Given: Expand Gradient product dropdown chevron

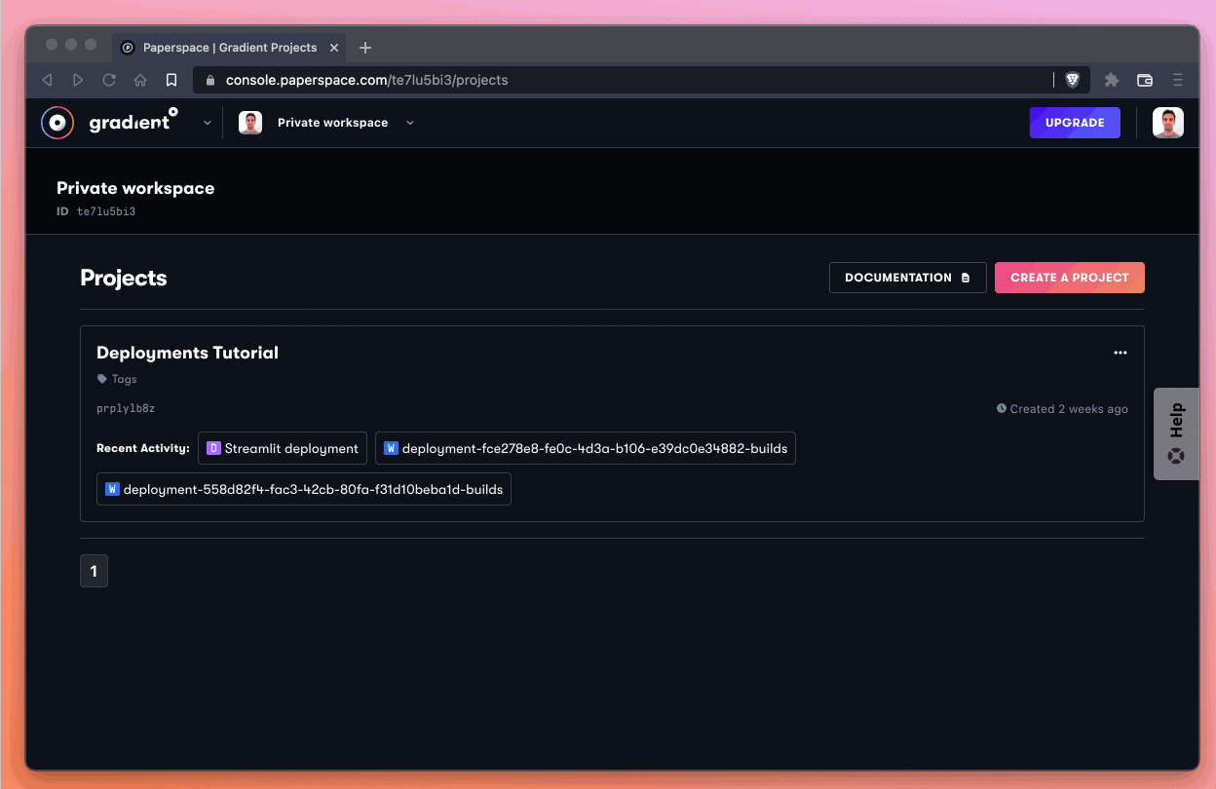Looking at the screenshot, I should click(x=207, y=123).
